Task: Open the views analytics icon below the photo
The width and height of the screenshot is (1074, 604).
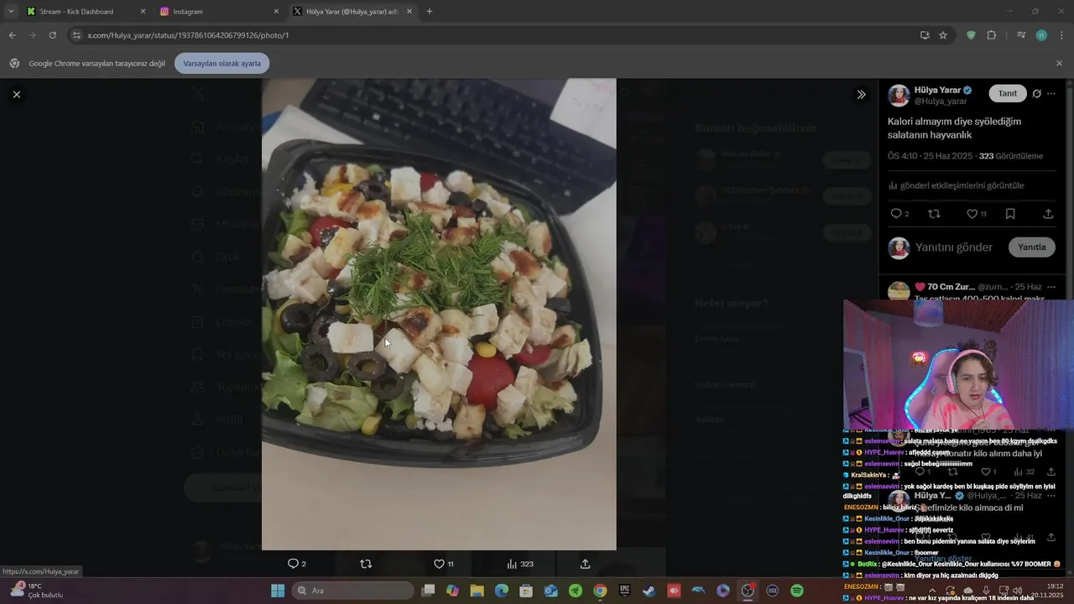Action: 512,564
